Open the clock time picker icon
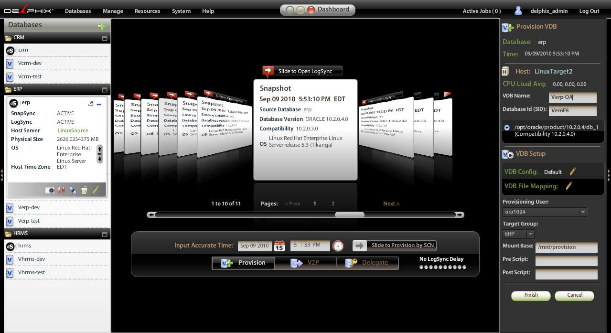611x333 pixels. coord(338,246)
